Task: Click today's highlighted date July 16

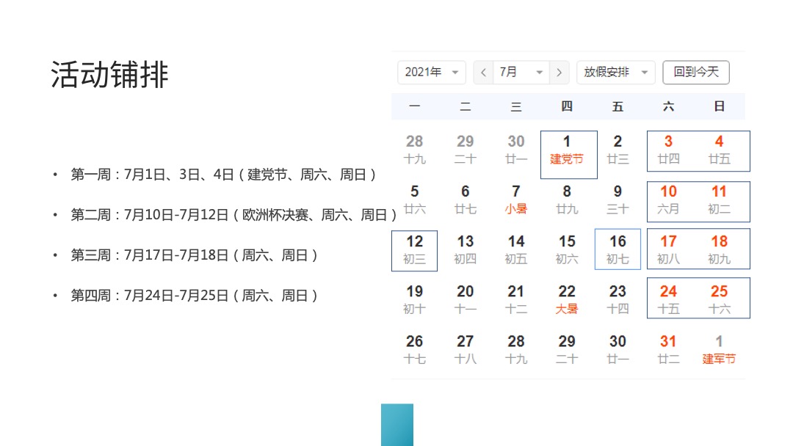Action: (617, 249)
